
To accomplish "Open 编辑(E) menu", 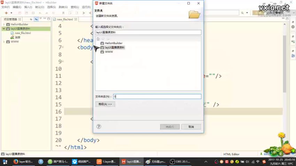I will [x=17, y=7].
